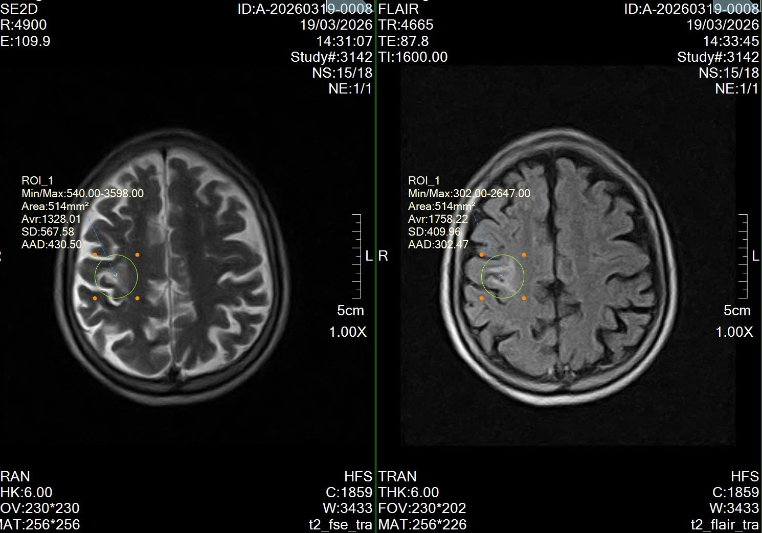Click the t2_fse_tra sequence name
Image resolution: width=762 pixels, height=533 pixels.
pos(340,524)
